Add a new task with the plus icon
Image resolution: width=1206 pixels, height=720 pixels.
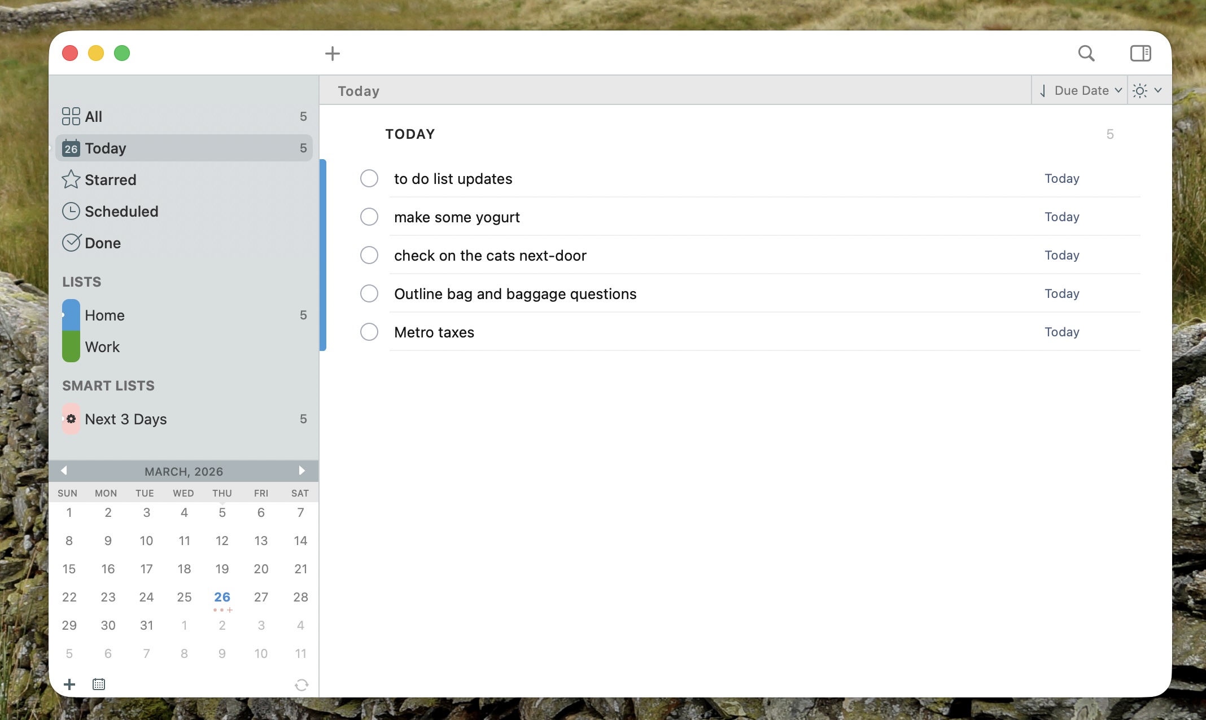click(x=333, y=53)
